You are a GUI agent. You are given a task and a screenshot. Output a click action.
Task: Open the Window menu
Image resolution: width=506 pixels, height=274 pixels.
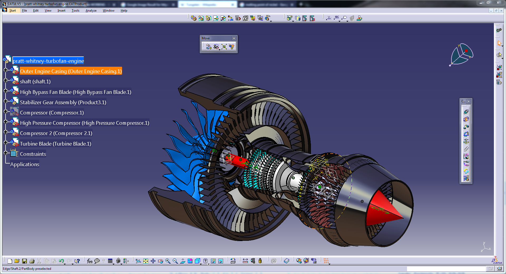coord(108,11)
